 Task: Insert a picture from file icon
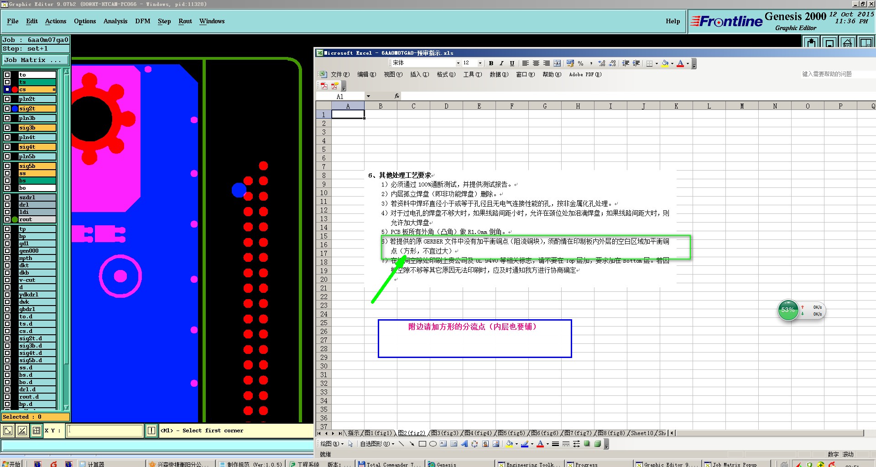tap(496, 444)
